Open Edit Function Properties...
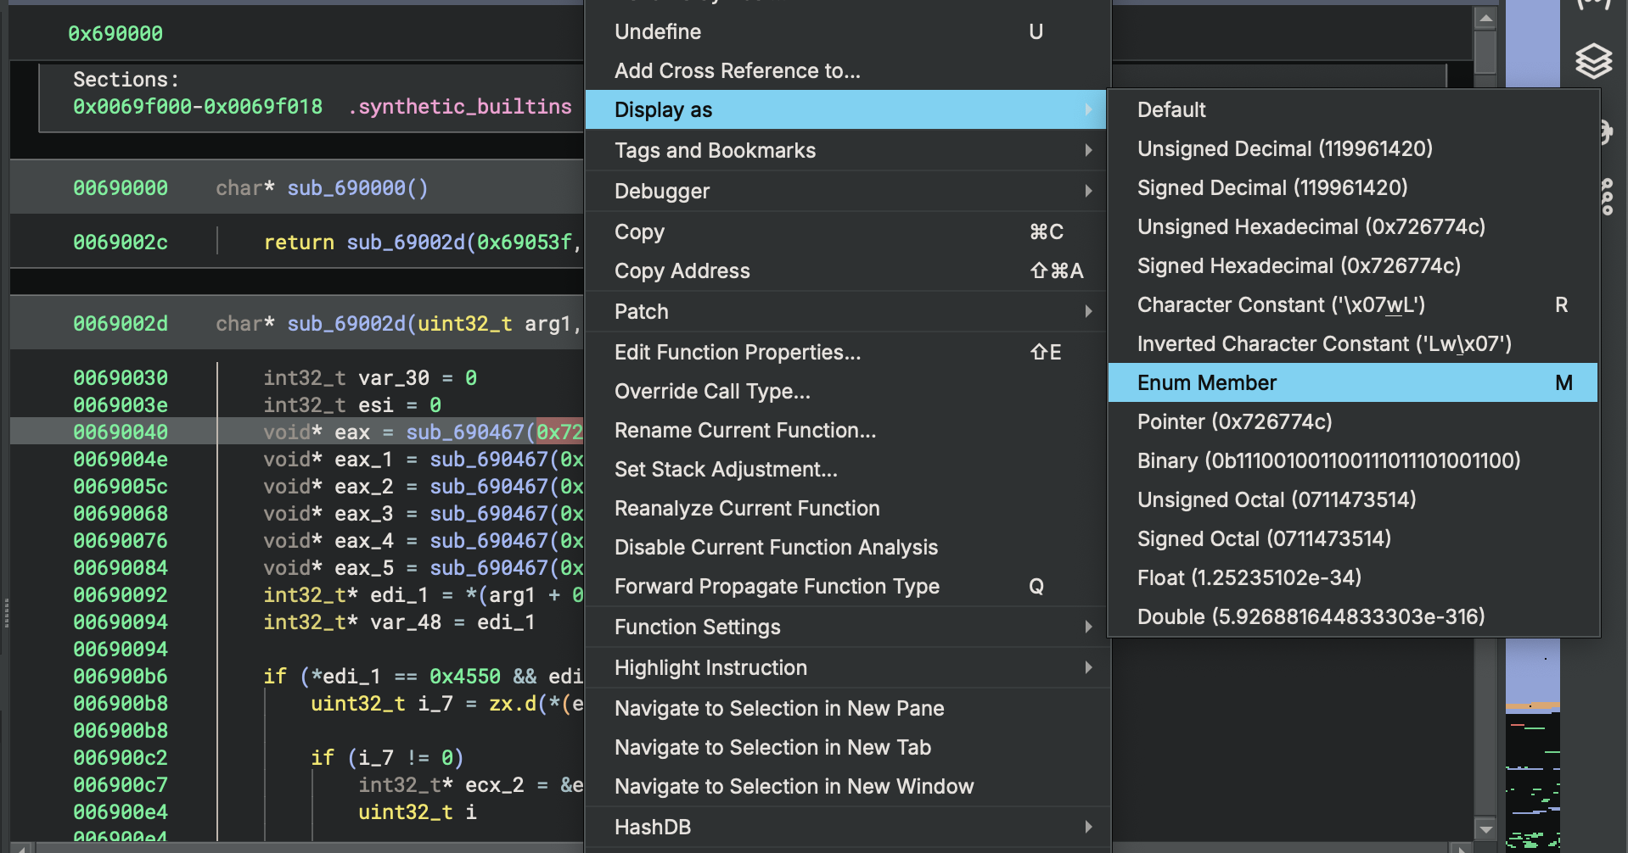Viewport: 1628px width, 853px height. [x=845, y=352]
